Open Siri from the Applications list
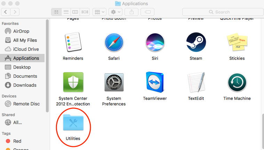Viewport: 264px width, 150px height. pos(155,42)
